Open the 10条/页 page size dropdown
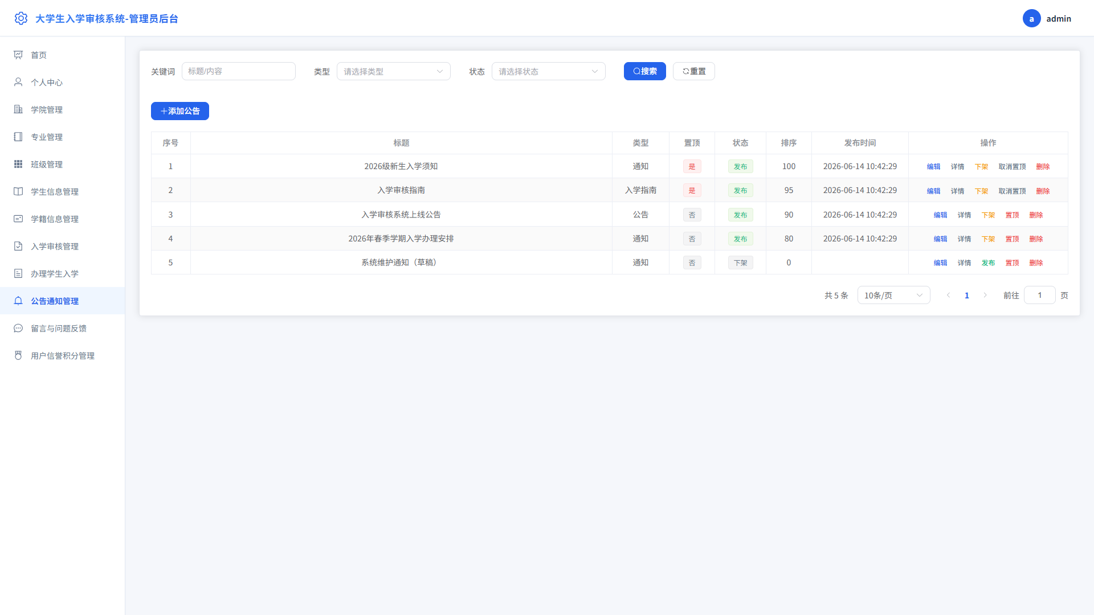 pos(893,295)
